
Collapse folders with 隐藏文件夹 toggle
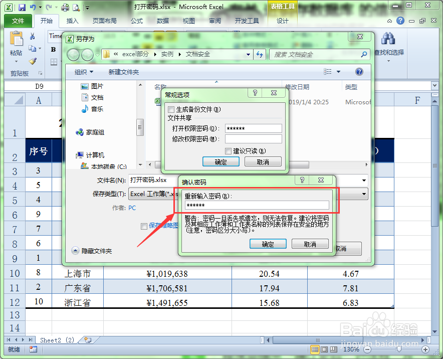point(92,251)
